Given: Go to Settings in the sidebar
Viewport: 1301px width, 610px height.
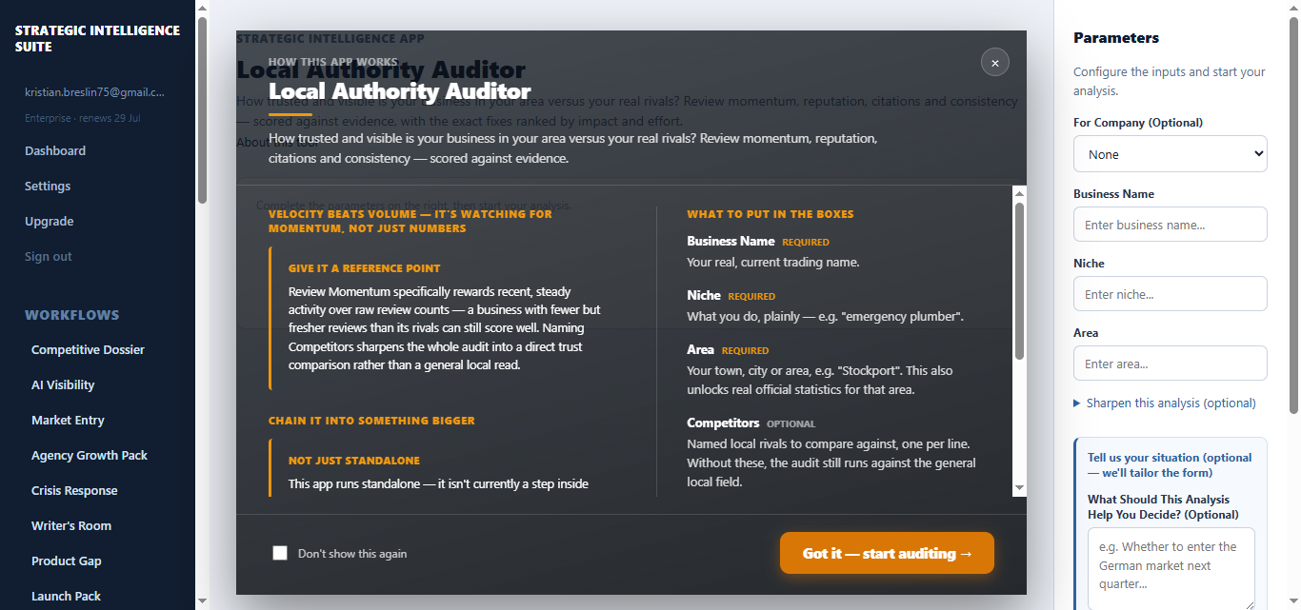Looking at the screenshot, I should pyautogui.click(x=48, y=186).
